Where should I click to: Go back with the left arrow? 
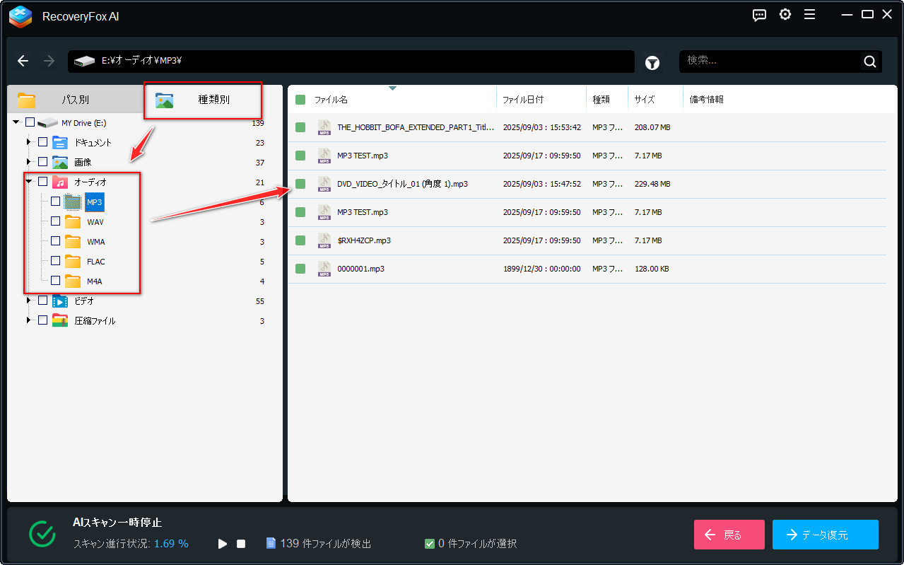23,62
